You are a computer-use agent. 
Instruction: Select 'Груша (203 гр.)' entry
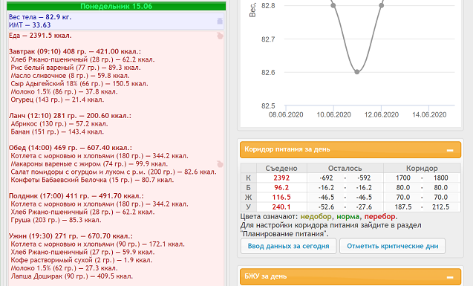(x=56, y=220)
